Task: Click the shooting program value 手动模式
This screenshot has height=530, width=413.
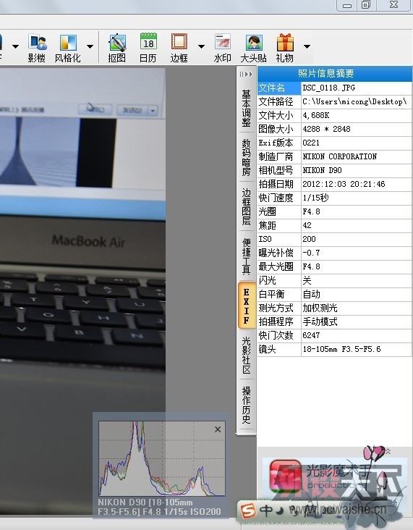Action: click(x=320, y=321)
